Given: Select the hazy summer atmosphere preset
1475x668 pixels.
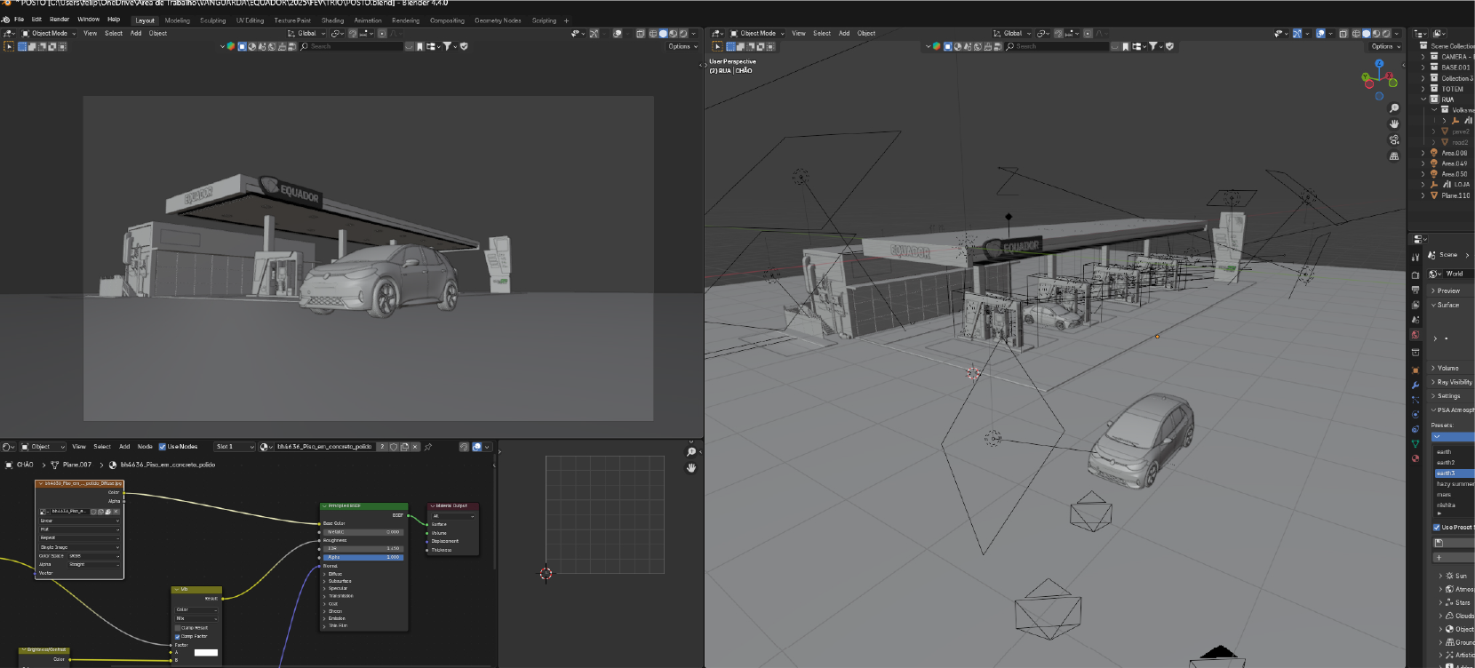Looking at the screenshot, I should pyautogui.click(x=1455, y=484).
